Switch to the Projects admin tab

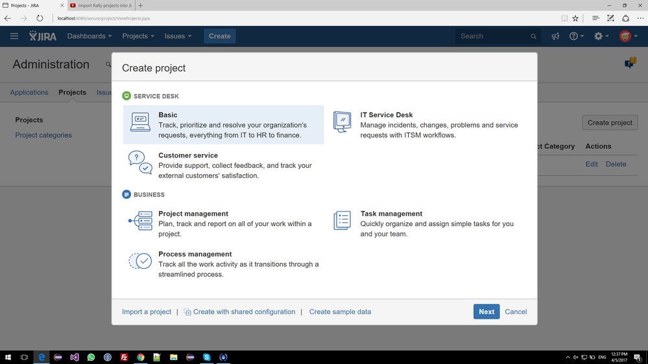72,93
